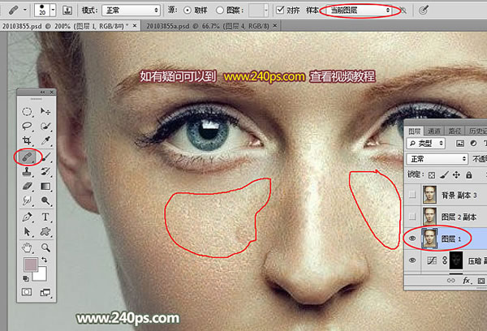Open the 路径 panel tab

click(455, 131)
